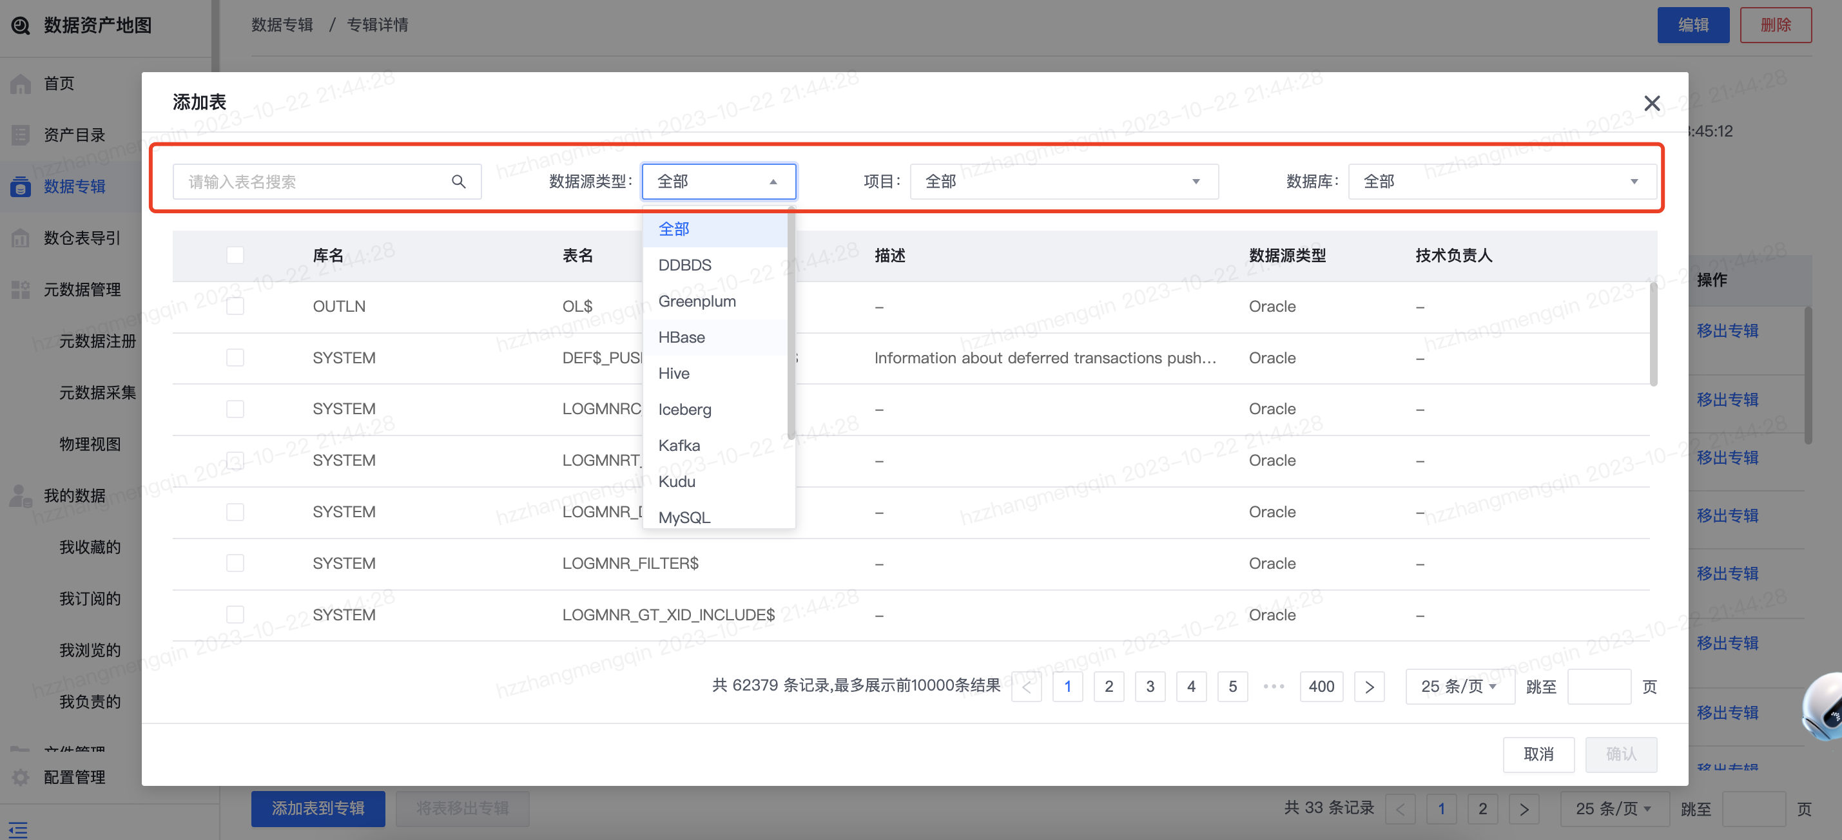Image resolution: width=1842 pixels, height=840 pixels.
Task: Click the 确认 button
Action: pyautogui.click(x=1621, y=754)
